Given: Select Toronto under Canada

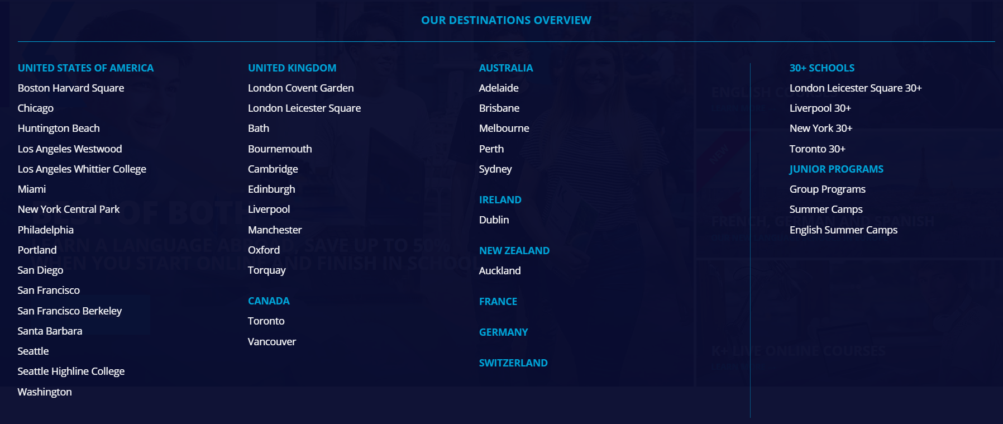Looking at the screenshot, I should point(266,321).
